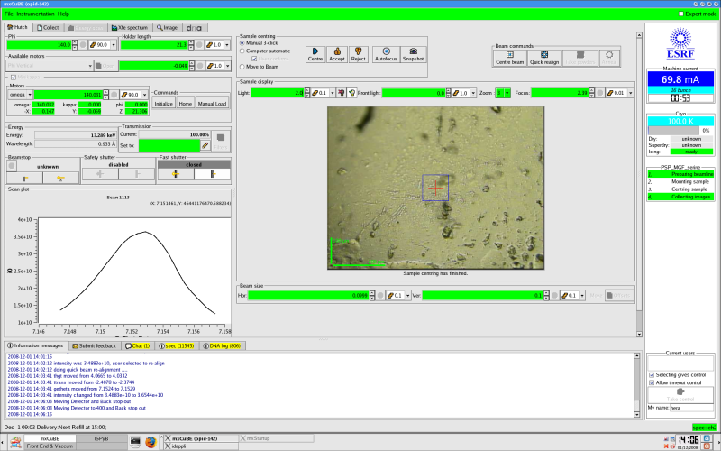Trigger Quick realign of beam
The width and height of the screenshot is (721, 451).
pyautogui.click(x=543, y=59)
